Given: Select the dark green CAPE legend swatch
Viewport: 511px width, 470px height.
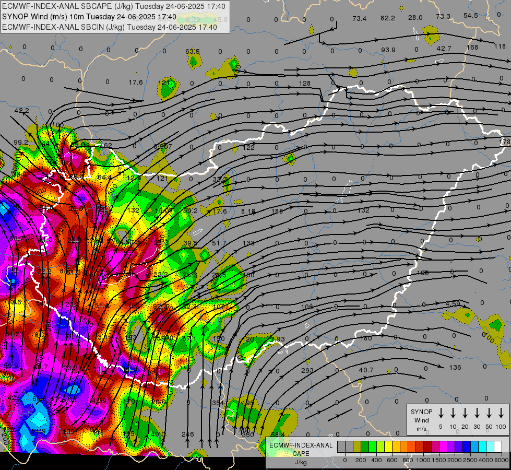Looking at the screenshot, I should coord(365,447).
